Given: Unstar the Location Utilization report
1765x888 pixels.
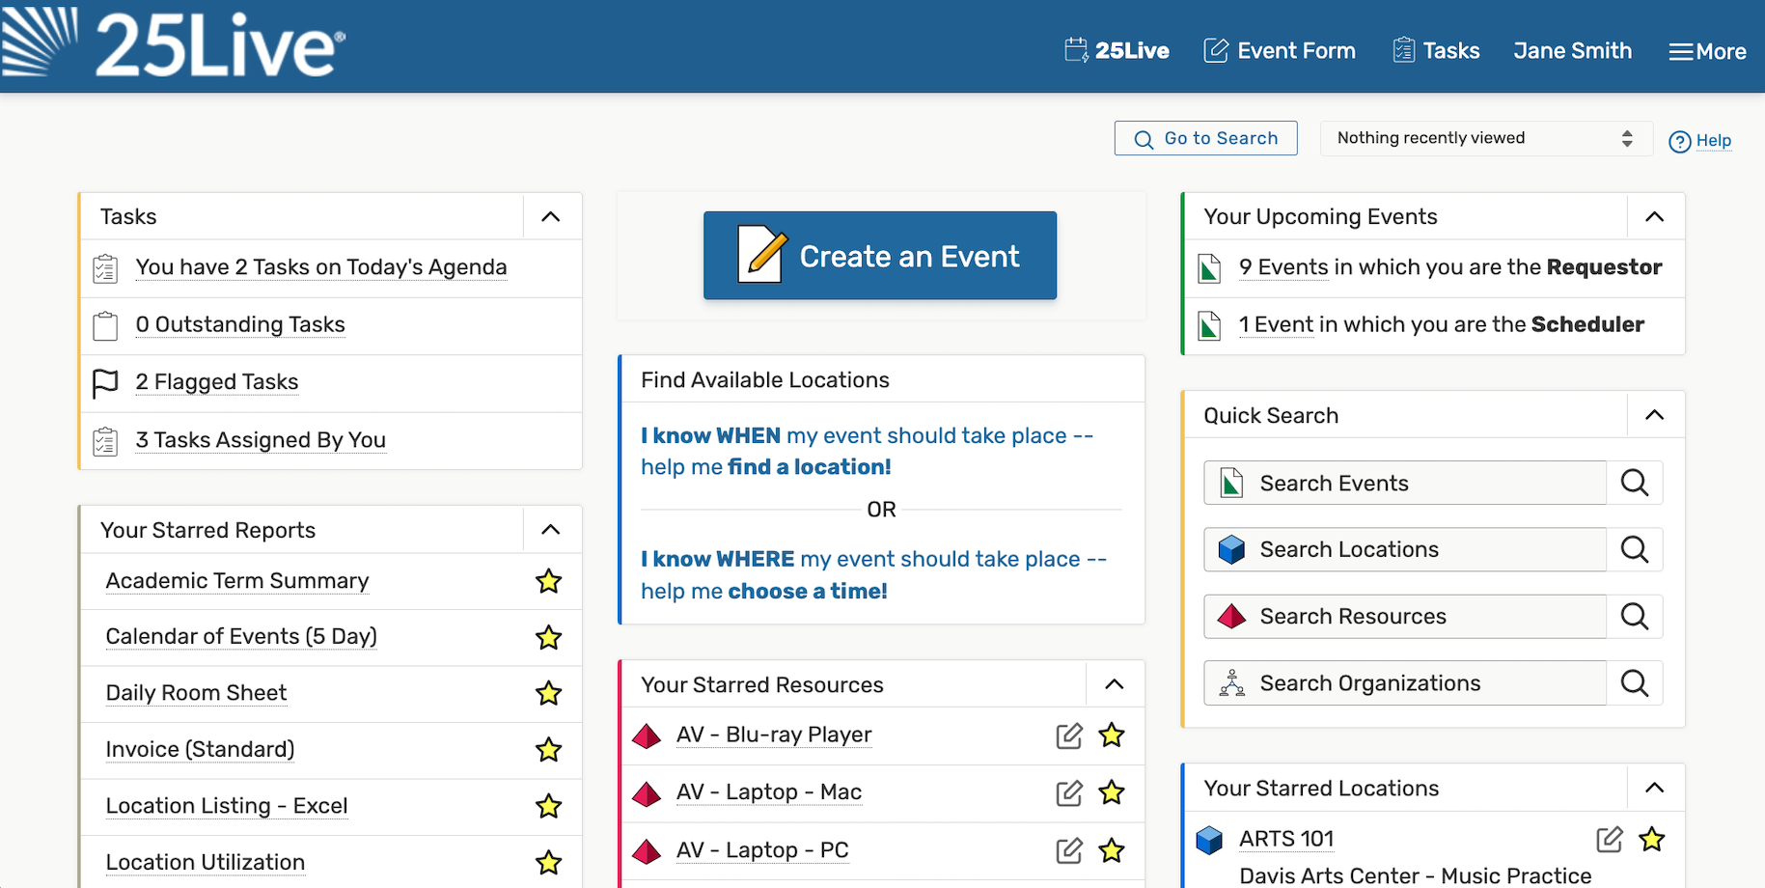Looking at the screenshot, I should coord(549,862).
